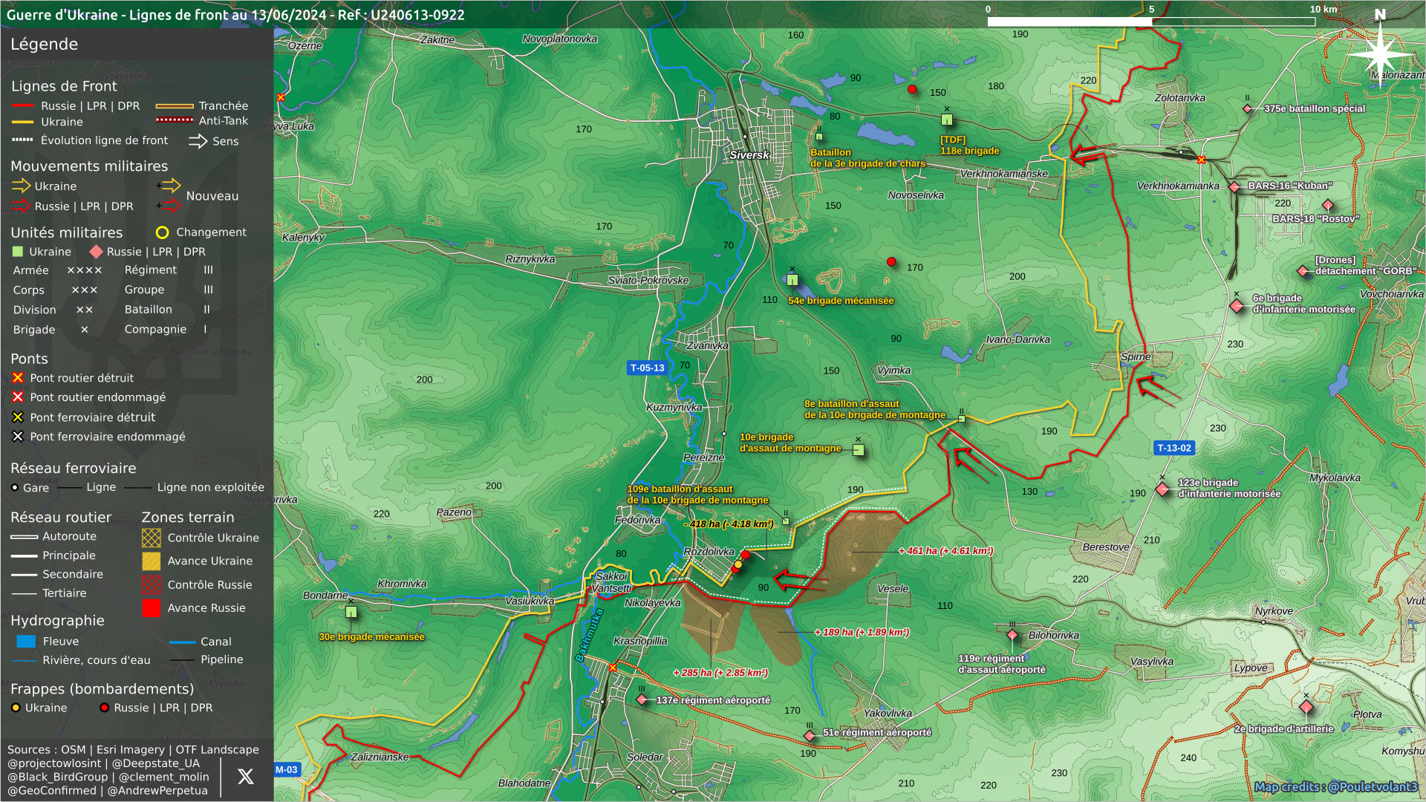Click the 123e brigade d'infanterie motorisée diamond marker

1162,489
